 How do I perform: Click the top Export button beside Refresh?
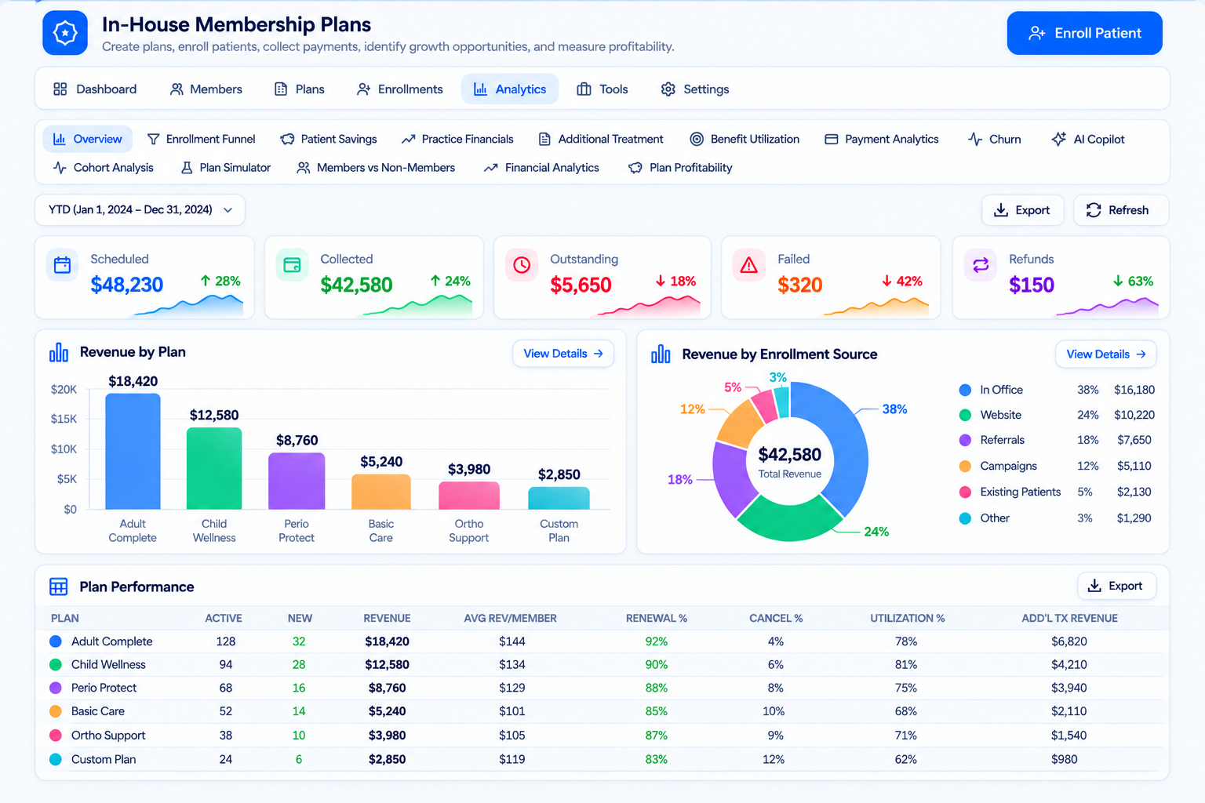[x=1022, y=210]
